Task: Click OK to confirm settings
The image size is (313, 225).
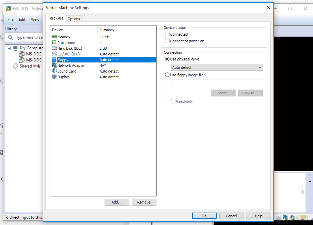Action: (x=204, y=216)
